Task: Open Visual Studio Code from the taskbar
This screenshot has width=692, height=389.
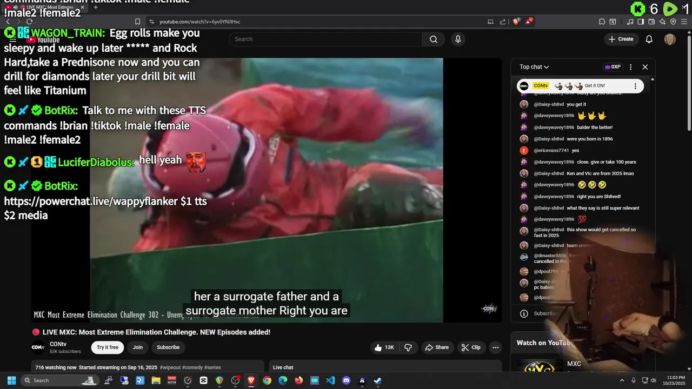Action: (x=330, y=380)
